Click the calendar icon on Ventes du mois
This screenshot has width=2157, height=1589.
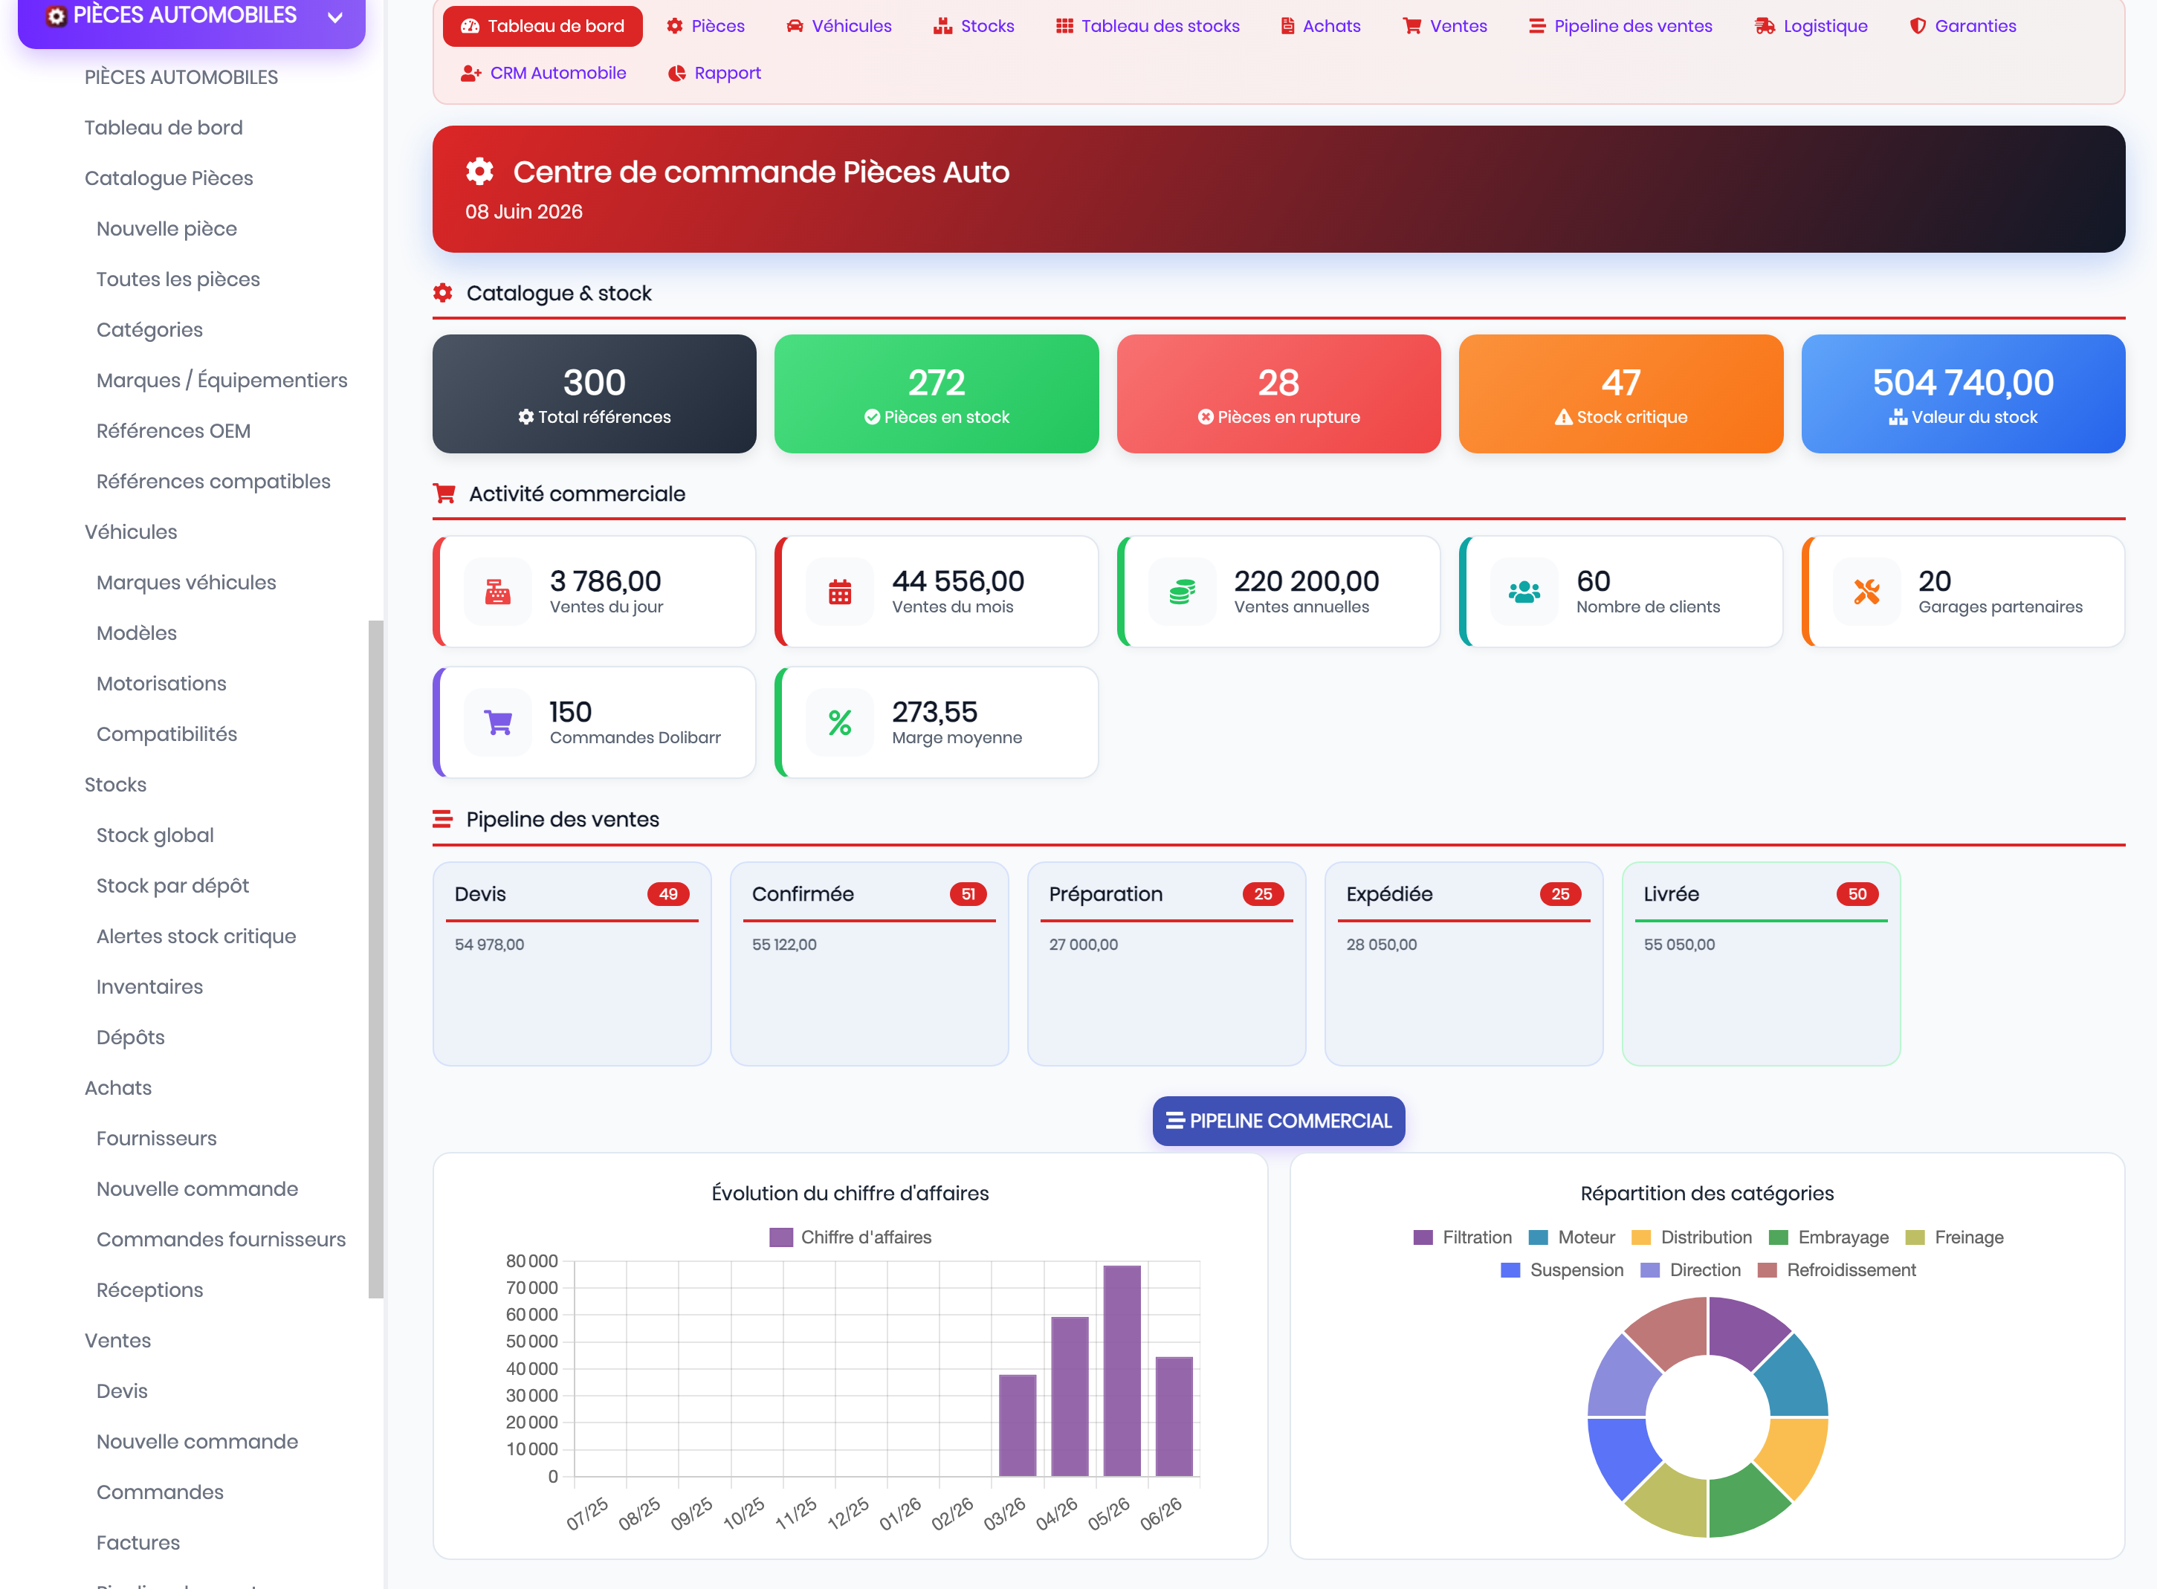(839, 592)
